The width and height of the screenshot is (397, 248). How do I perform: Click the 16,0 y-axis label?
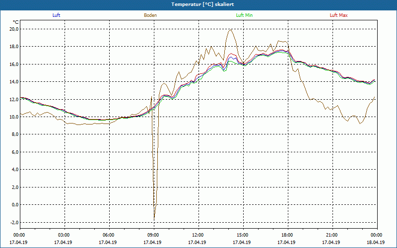[14, 64]
